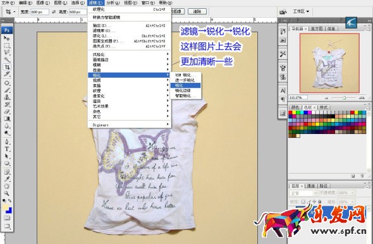Open the layer blend mode dropdown
The width and height of the screenshot is (373, 244).
coord(303,193)
